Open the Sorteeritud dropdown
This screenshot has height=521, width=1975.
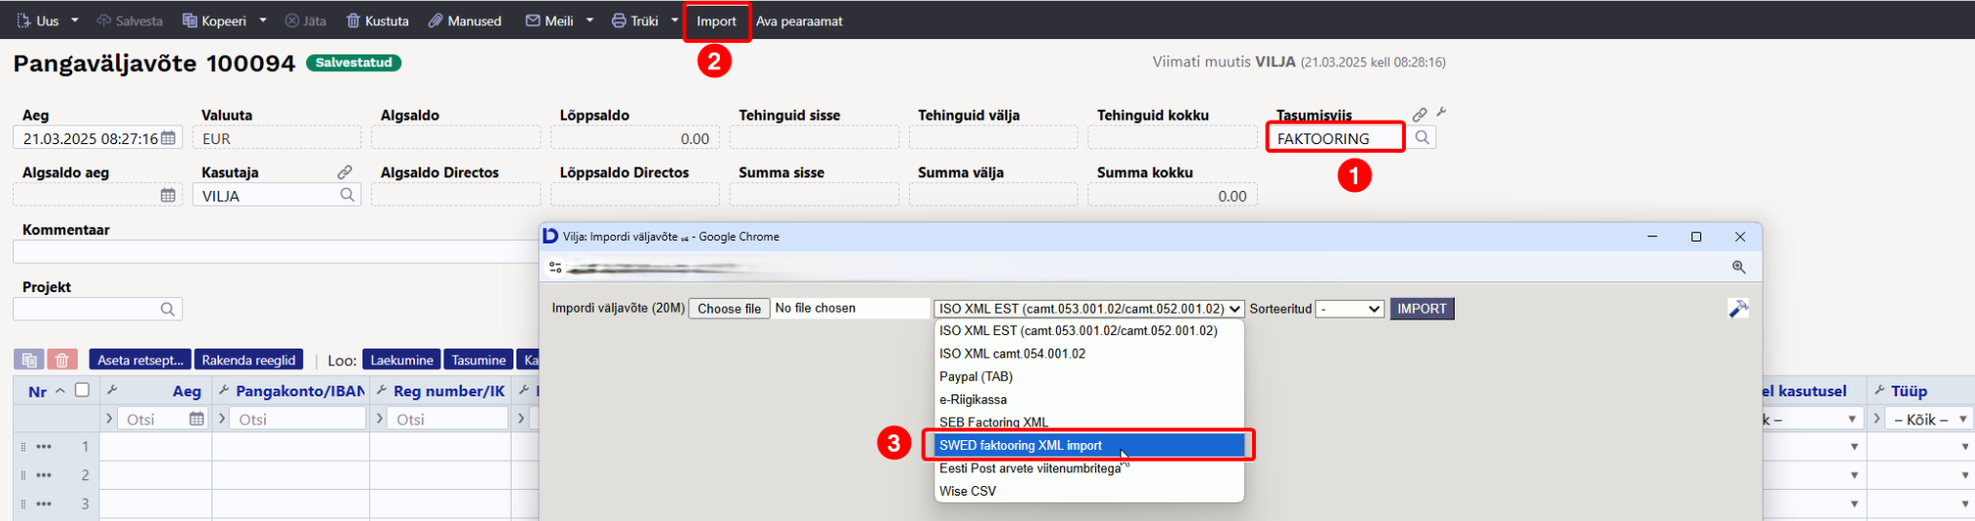pos(1349,309)
